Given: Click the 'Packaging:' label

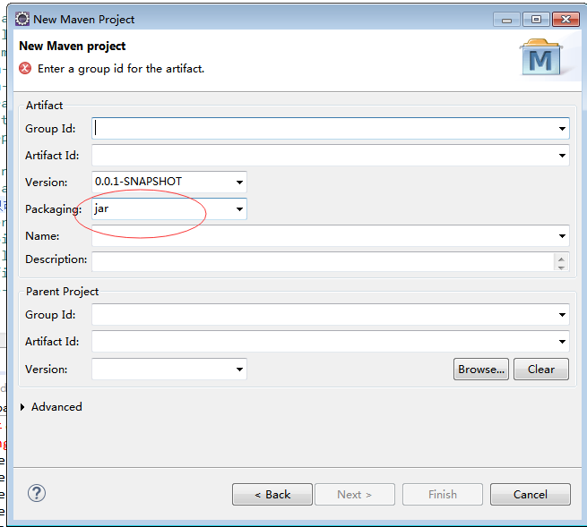Looking at the screenshot, I should click(53, 209).
